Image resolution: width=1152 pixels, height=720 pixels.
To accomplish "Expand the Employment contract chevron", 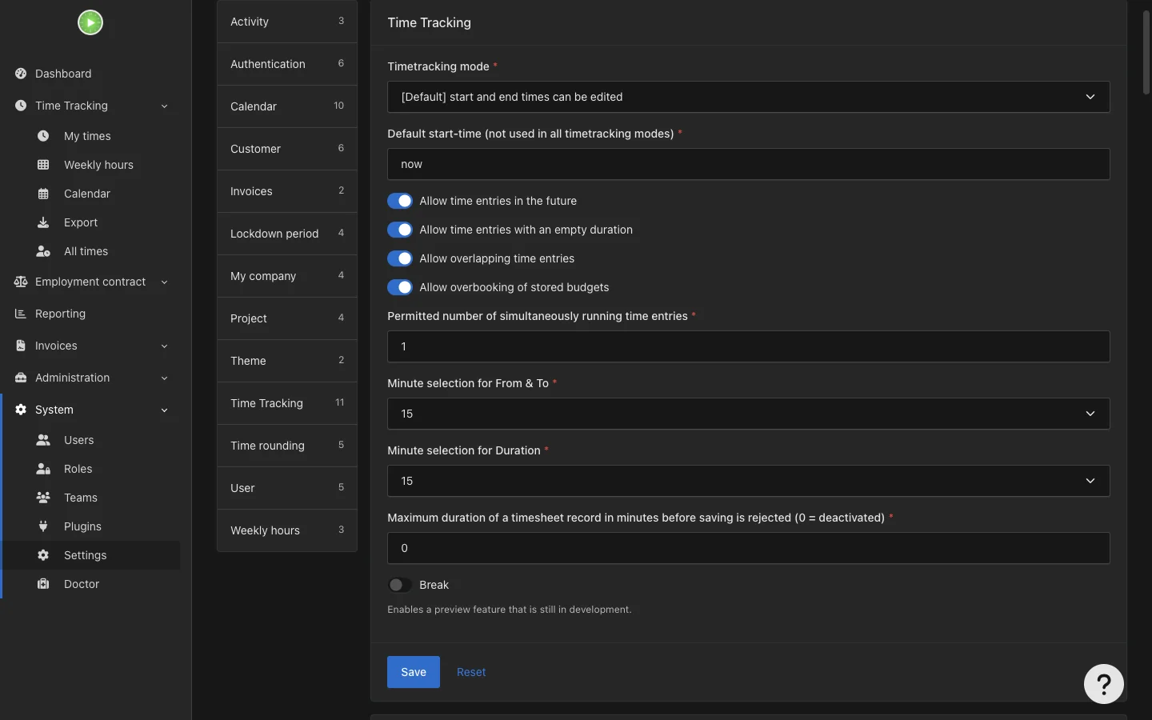I will [164, 282].
